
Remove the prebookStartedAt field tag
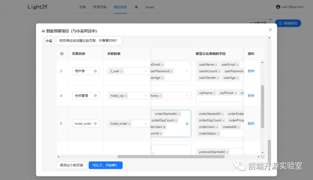227,152
